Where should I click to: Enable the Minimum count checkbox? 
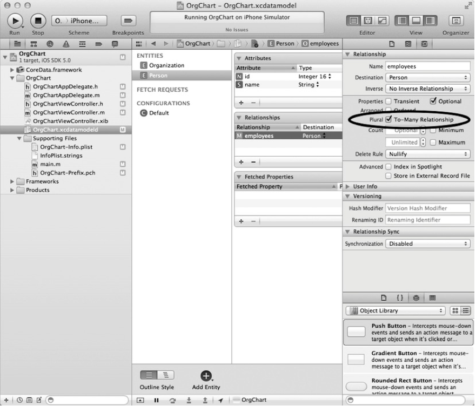(x=433, y=131)
